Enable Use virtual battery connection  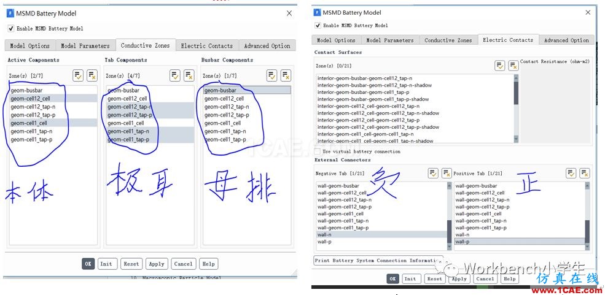pos(317,151)
